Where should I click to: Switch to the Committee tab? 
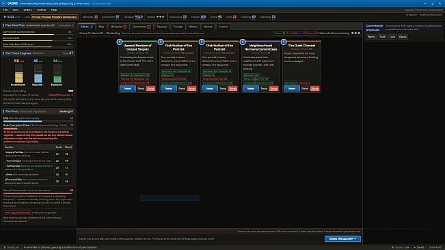(141, 27)
